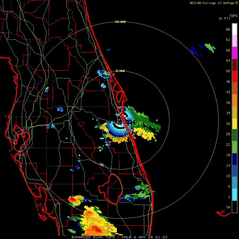Click the dark red legend color band
This screenshot has width=239, height=239.
[234, 65]
